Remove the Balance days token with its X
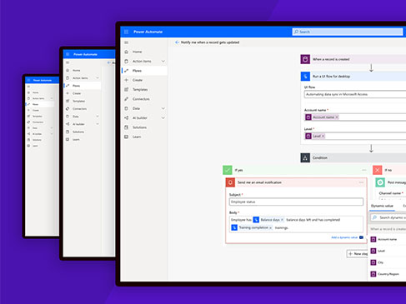The height and width of the screenshot is (304, 406). tap(282, 220)
